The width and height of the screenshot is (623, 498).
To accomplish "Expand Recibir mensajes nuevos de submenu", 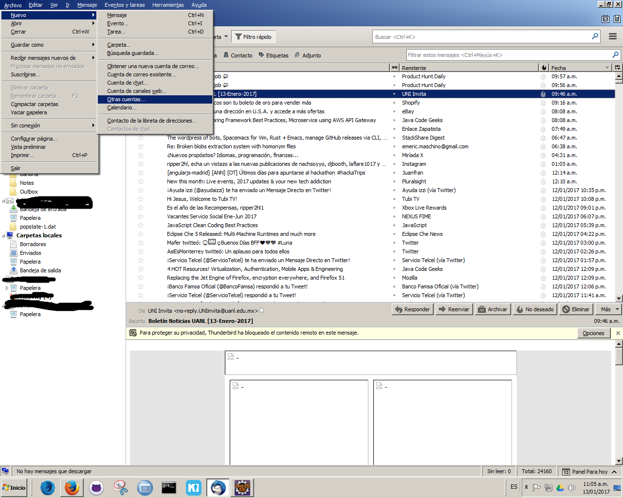I will point(50,58).
